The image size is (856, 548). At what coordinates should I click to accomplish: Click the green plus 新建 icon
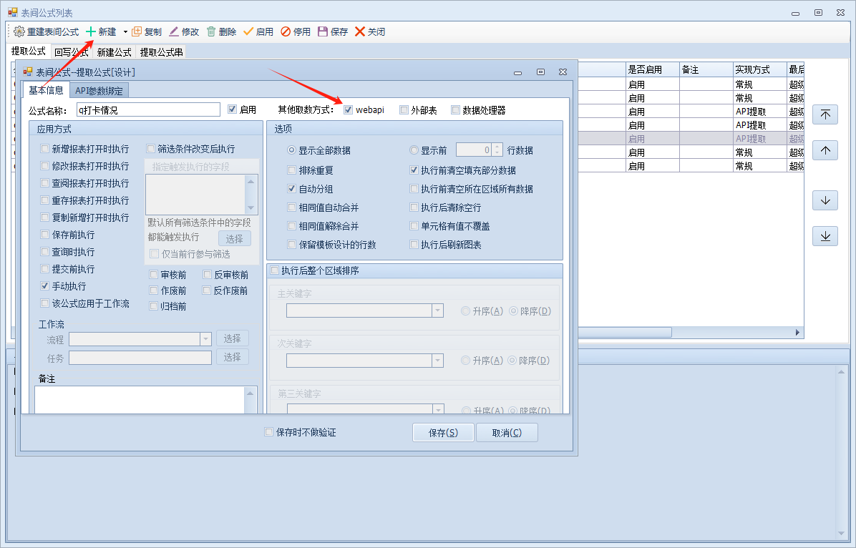pos(91,32)
